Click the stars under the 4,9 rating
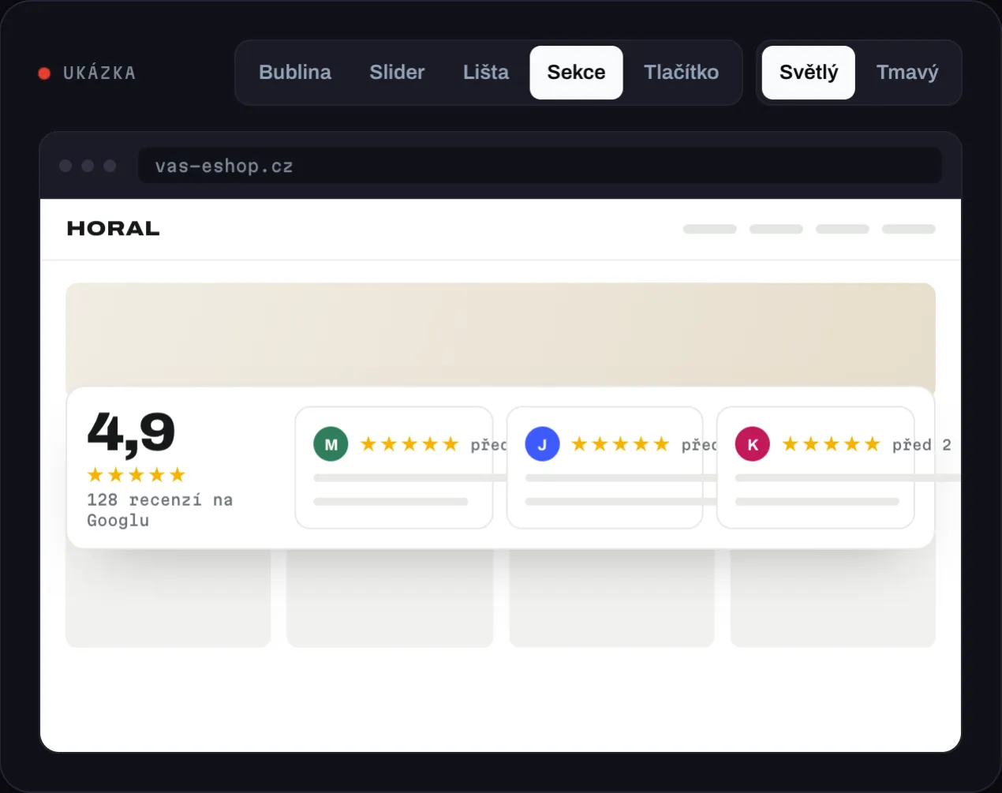 136,474
